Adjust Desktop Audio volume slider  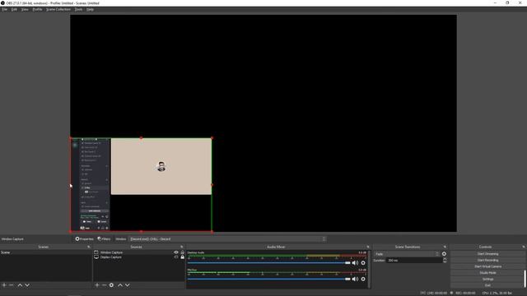(269, 263)
